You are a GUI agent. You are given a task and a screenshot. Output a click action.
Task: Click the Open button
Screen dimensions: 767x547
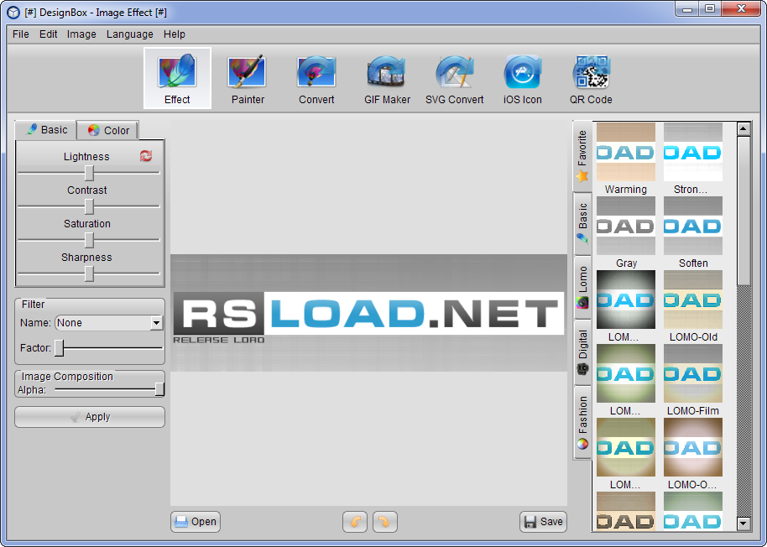(x=196, y=522)
